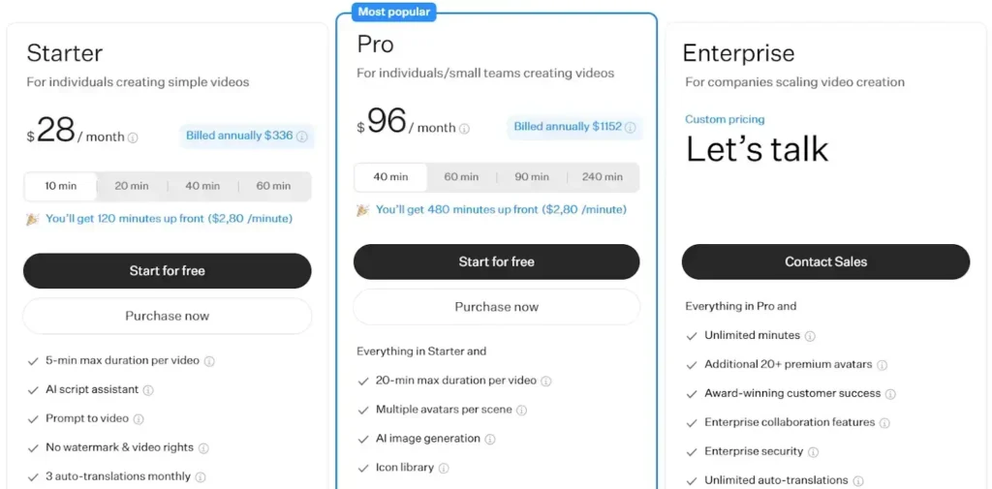This screenshot has height=489, width=992.
Task: Click Purchase now under the Pro plan
Action: [x=496, y=307]
